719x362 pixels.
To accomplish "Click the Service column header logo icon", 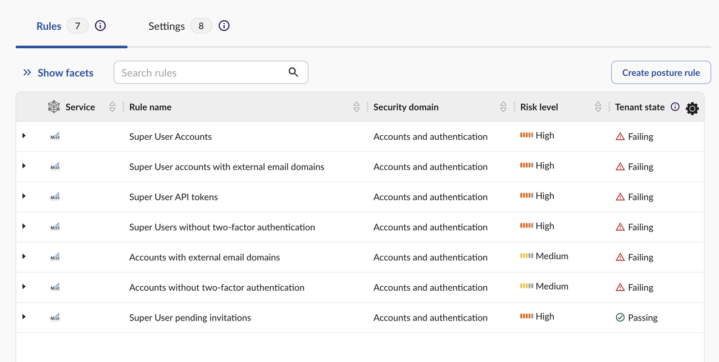I will [54, 107].
